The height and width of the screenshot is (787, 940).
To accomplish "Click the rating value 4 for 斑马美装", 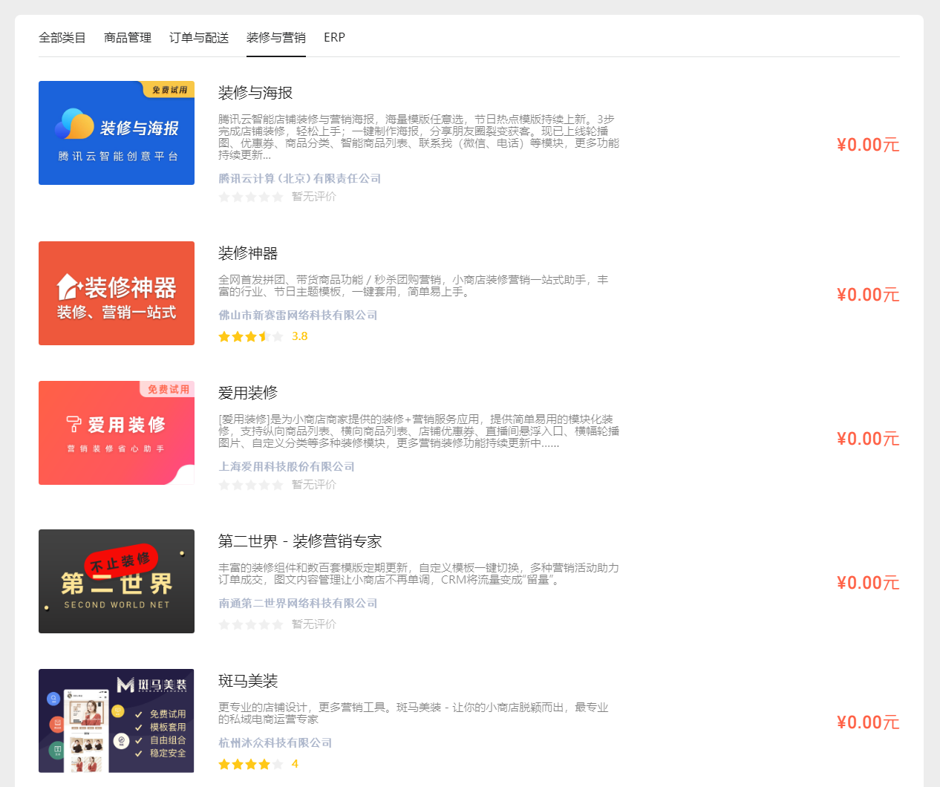I will pyautogui.click(x=295, y=764).
